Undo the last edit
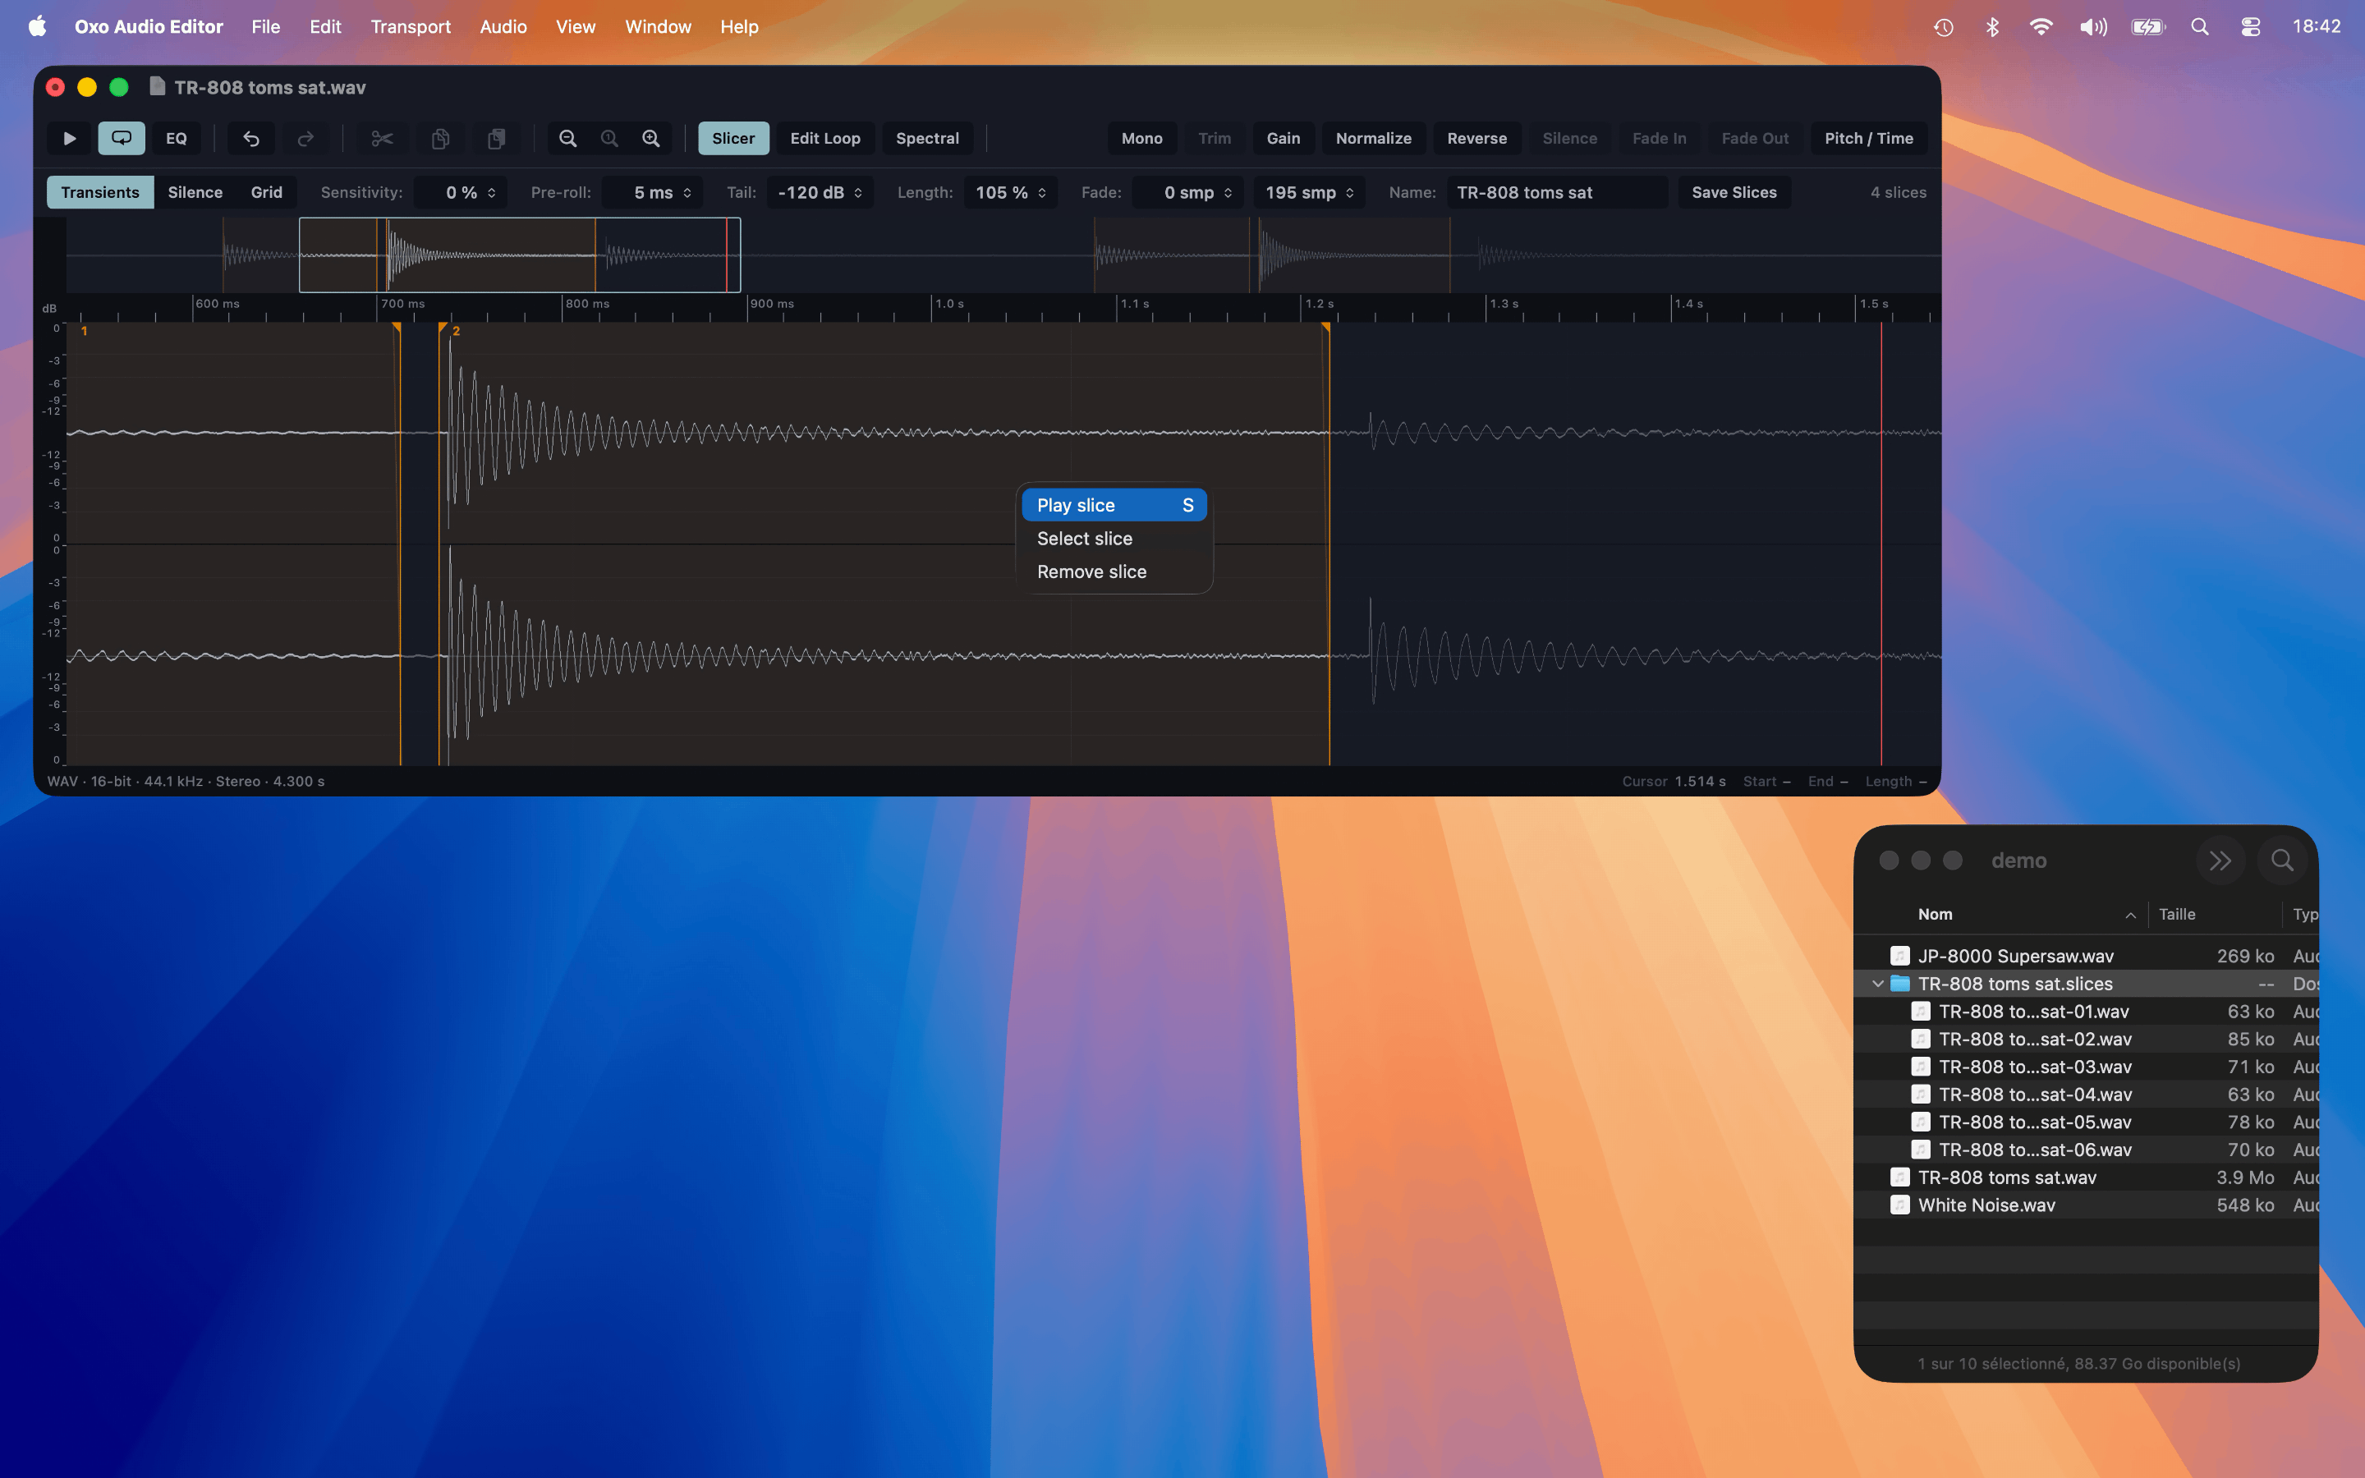2365x1478 pixels. 251,138
